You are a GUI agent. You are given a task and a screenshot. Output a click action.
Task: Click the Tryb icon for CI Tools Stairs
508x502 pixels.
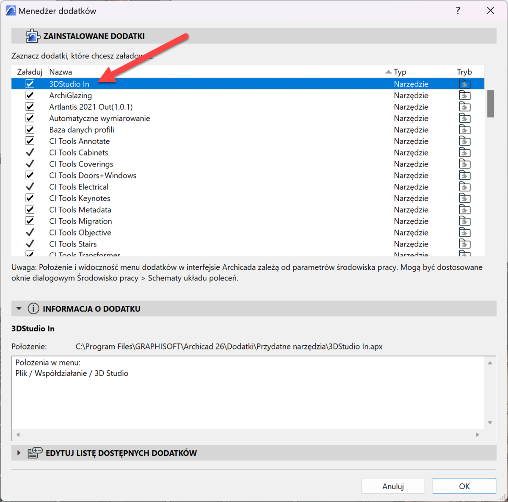pos(464,244)
